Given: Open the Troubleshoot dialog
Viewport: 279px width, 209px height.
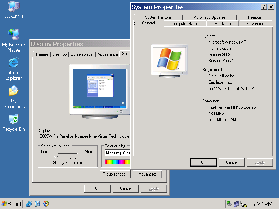Looking at the screenshot, I should (x=115, y=174).
